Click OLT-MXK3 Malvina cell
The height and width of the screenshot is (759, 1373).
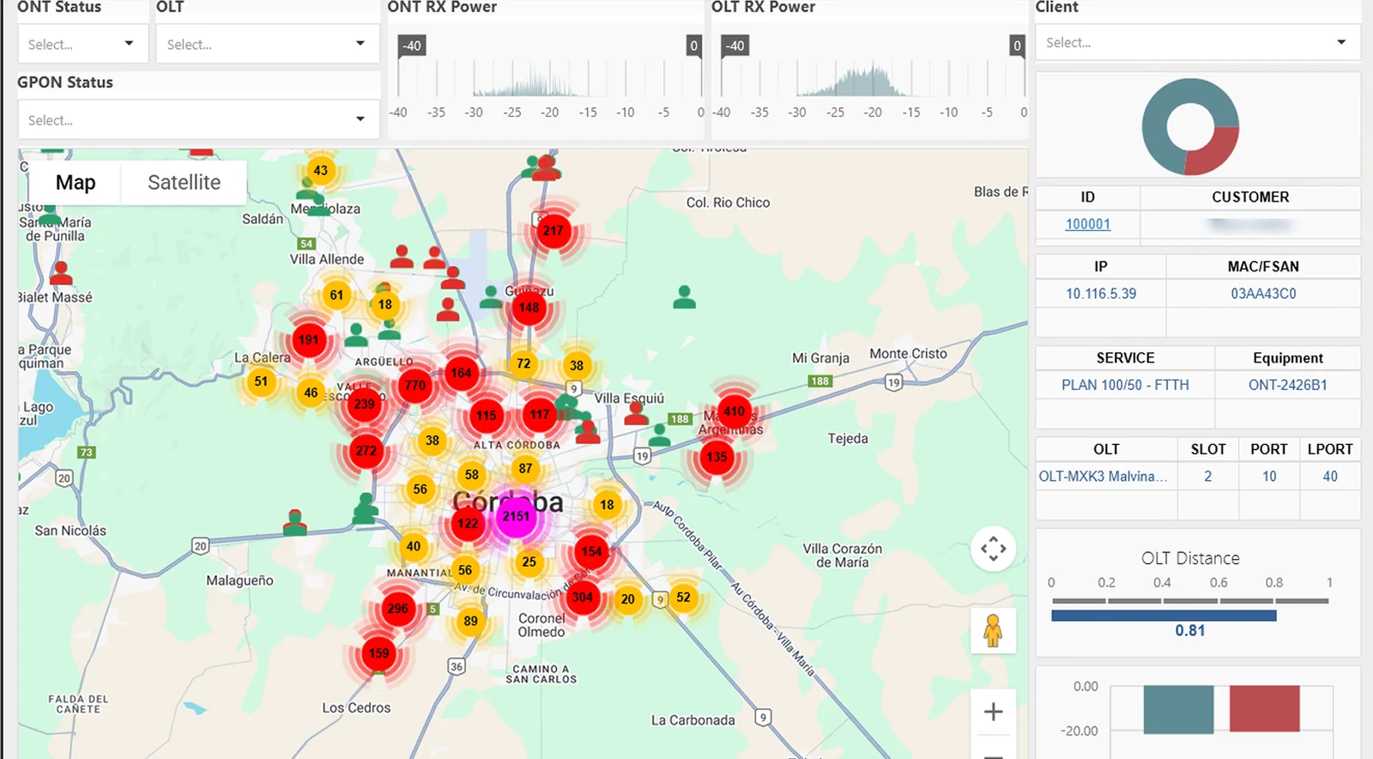pos(1103,476)
